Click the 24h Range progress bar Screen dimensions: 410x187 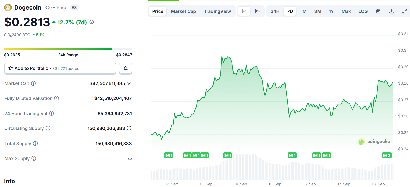coord(68,49)
